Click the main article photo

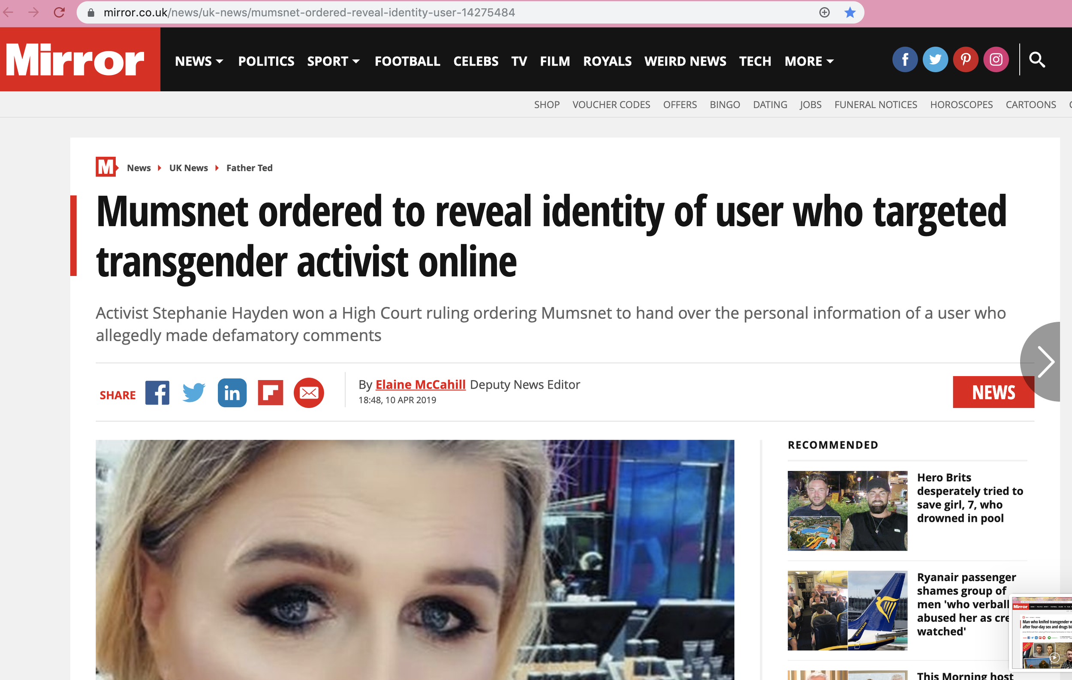415,560
